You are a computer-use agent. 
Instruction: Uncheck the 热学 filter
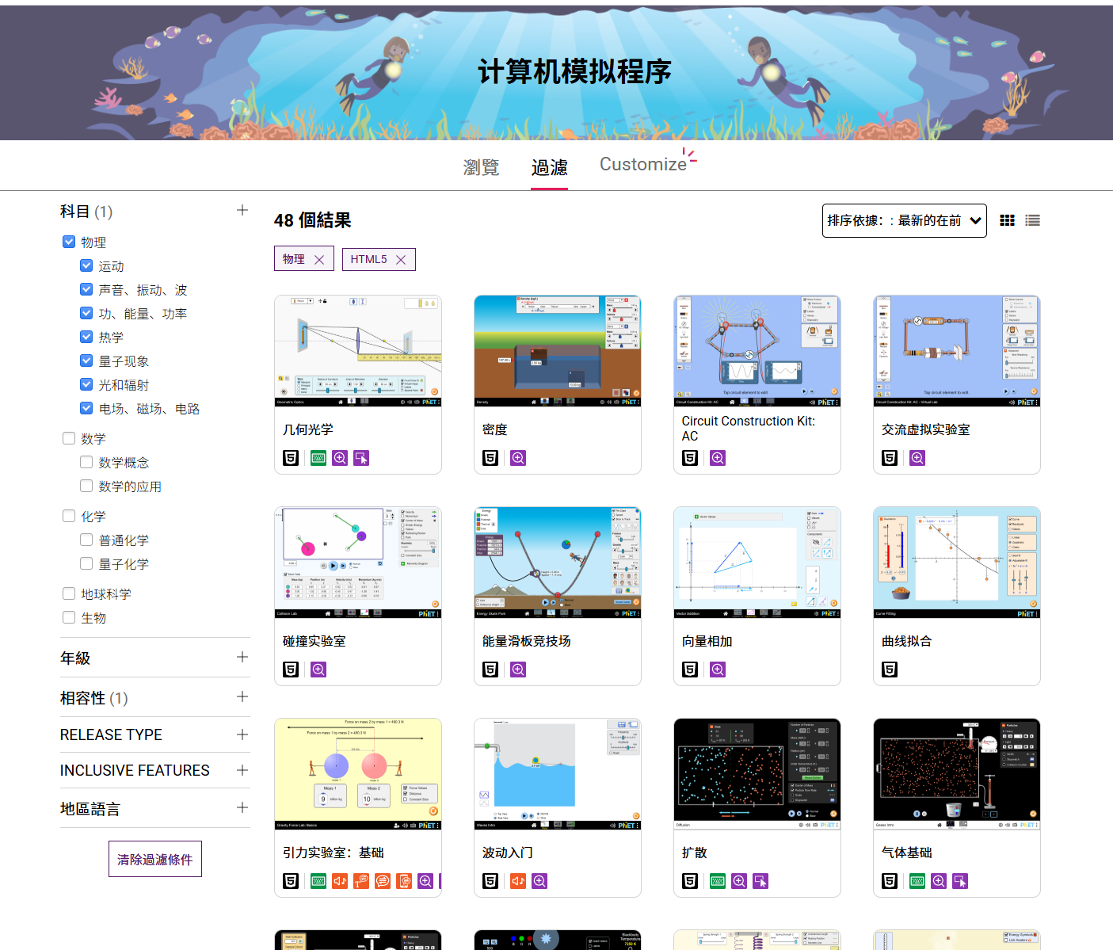pos(86,337)
